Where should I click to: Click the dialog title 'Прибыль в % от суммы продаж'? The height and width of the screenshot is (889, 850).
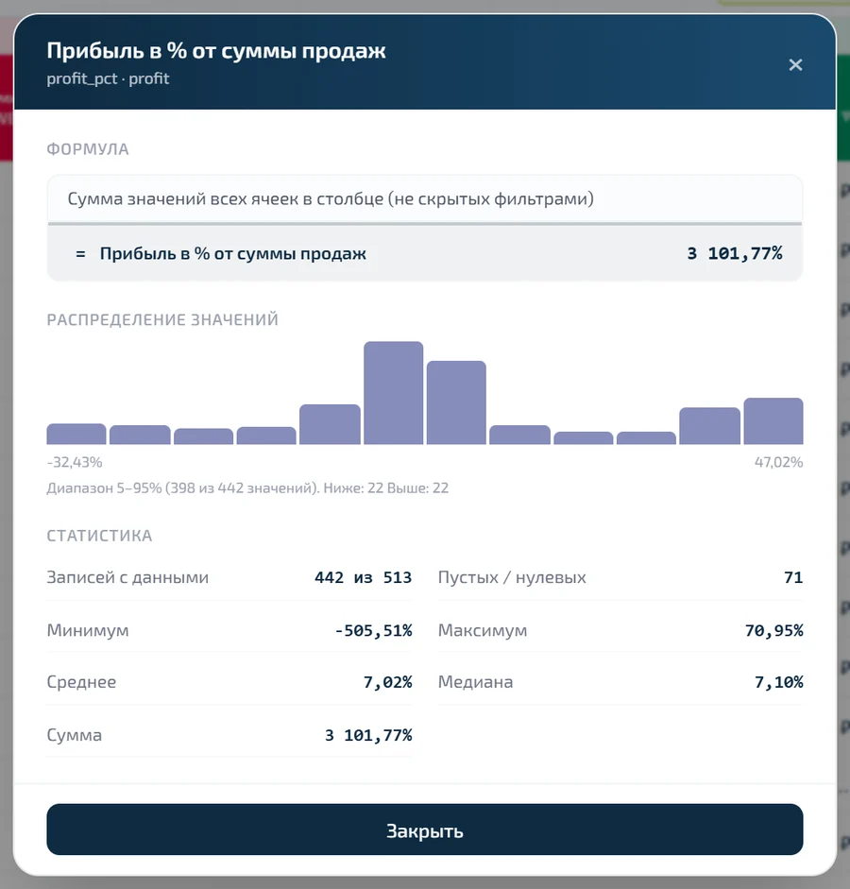pos(216,50)
